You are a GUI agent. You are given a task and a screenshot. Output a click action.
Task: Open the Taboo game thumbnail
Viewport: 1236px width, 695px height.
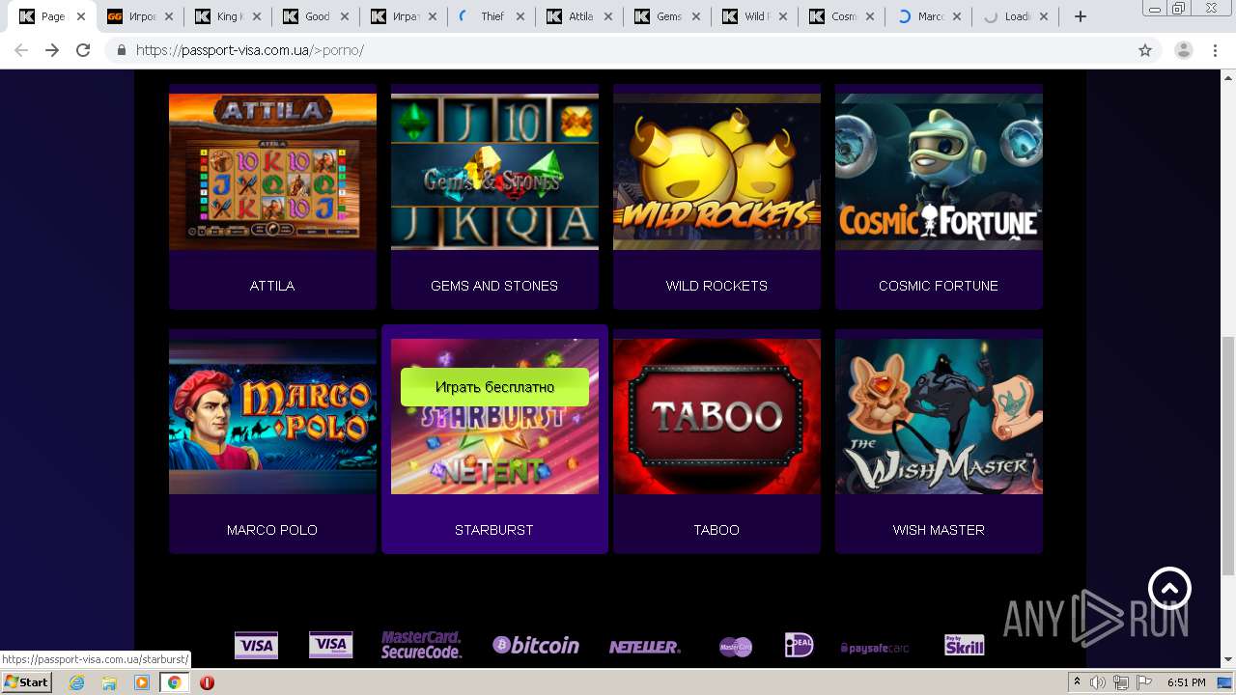(716, 416)
